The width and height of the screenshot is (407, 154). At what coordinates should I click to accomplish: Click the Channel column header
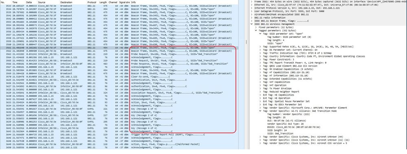pos(113,2)
